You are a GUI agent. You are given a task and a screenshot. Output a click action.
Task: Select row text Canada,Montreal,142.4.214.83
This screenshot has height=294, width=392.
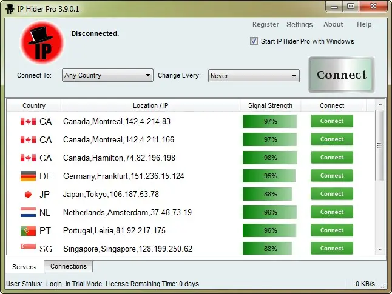[117, 122]
